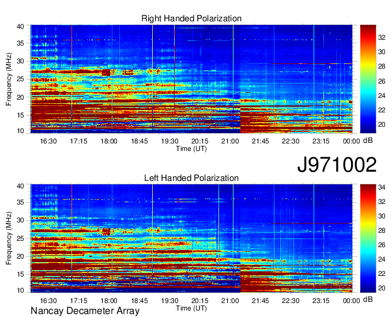Click the 00:00 time tick of the Left Handed plot
The image size is (392, 318).
(351, 301)
